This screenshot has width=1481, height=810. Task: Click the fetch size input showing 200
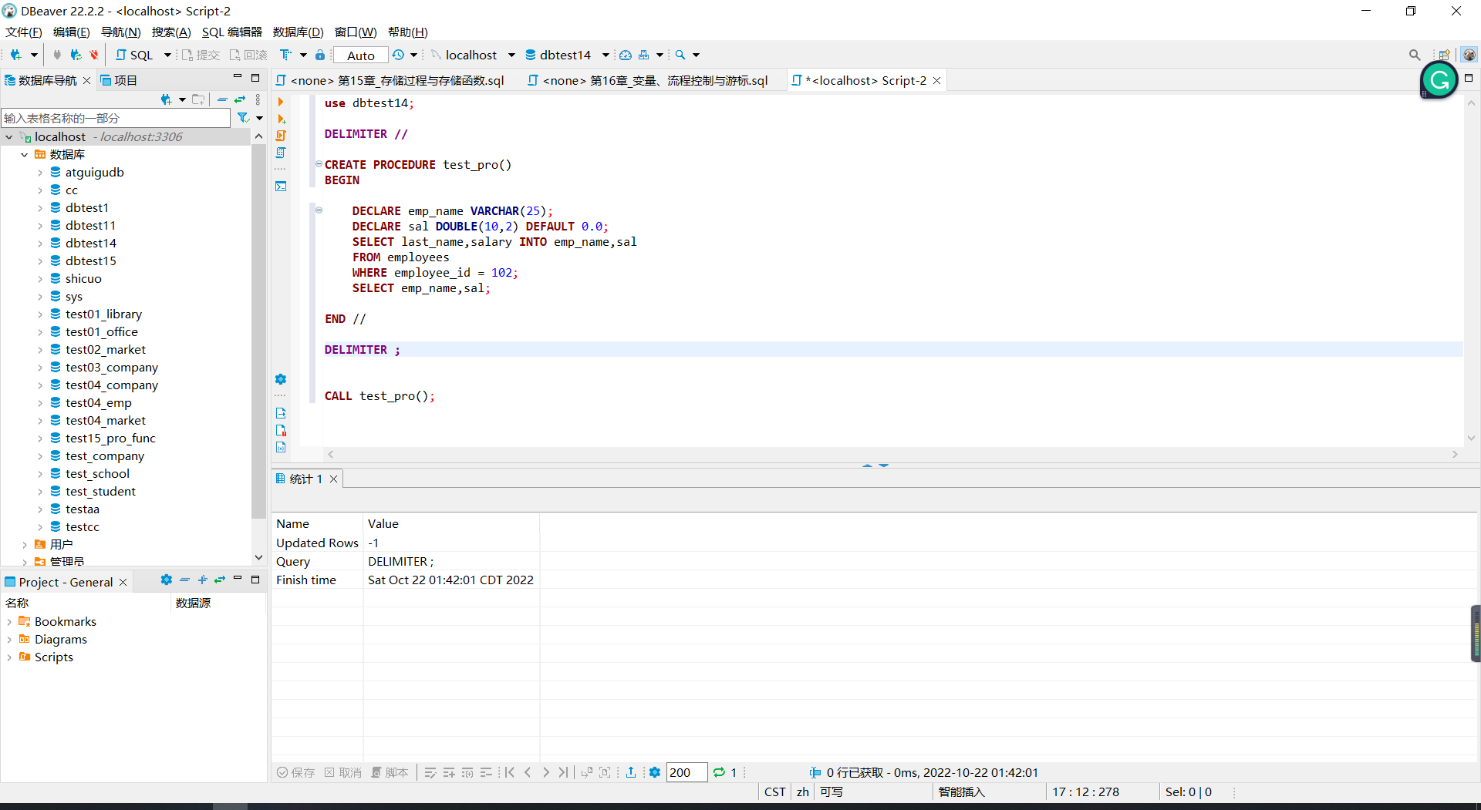pyautogui.click(x=685, y=772)
